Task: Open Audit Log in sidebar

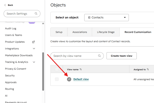Action: pos(11,29)
